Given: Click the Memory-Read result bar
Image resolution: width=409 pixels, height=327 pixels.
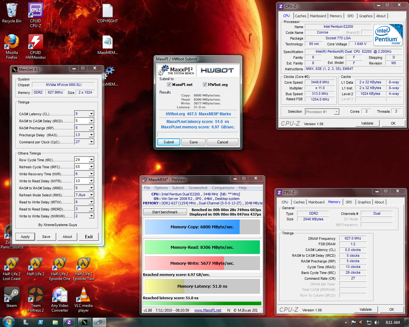Looking at the screenshot, I should pos(202,247).
